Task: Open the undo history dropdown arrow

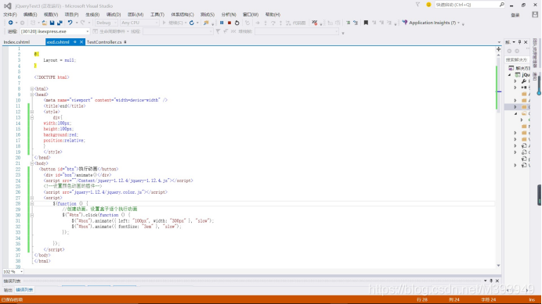Action: click(77, 23)
